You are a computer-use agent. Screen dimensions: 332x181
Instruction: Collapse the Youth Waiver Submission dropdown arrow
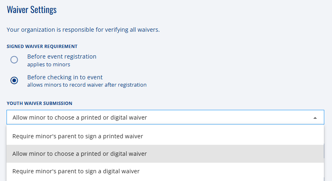click(315, 118)
